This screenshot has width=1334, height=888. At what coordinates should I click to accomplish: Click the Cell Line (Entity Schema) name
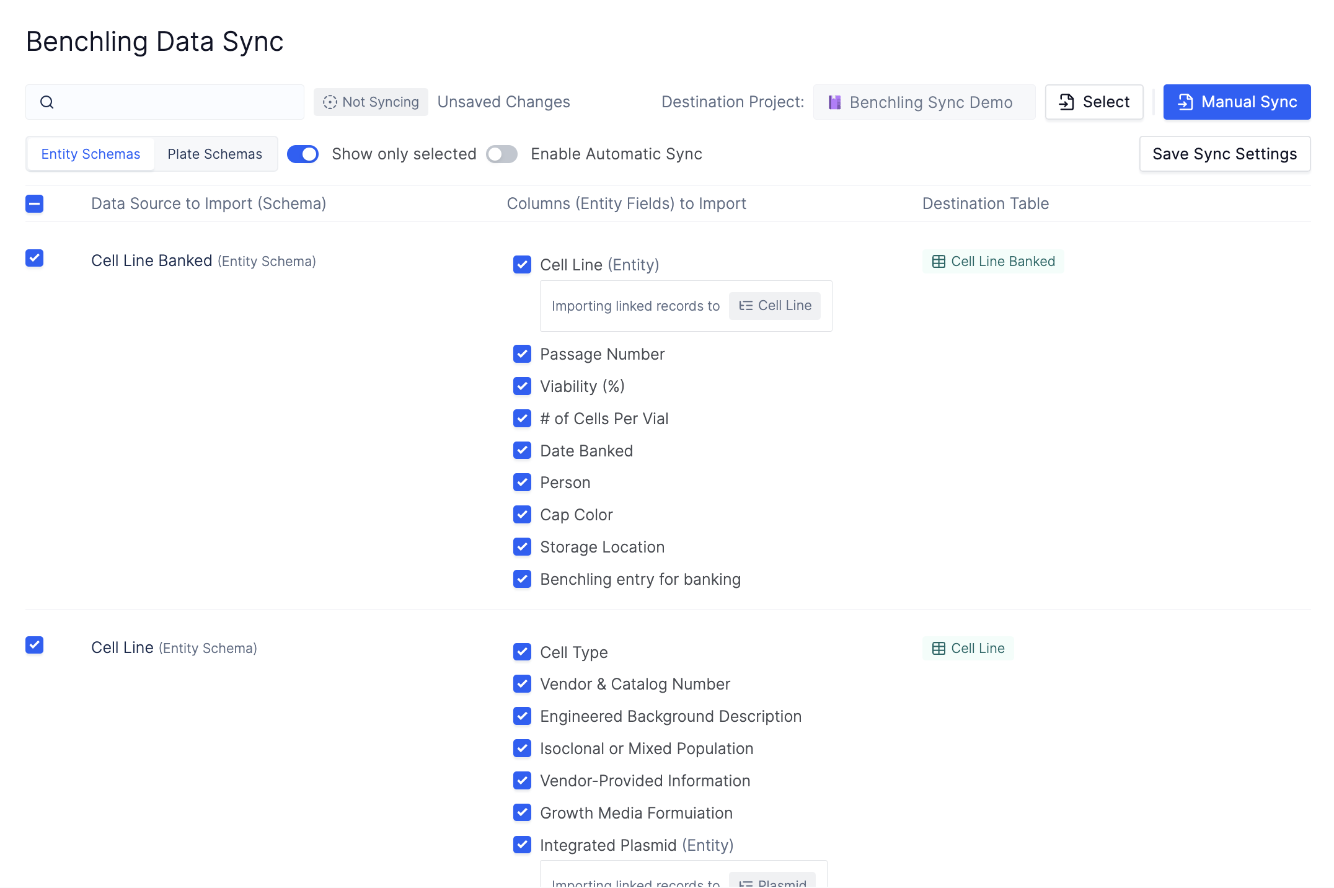(x=174, y=648)
